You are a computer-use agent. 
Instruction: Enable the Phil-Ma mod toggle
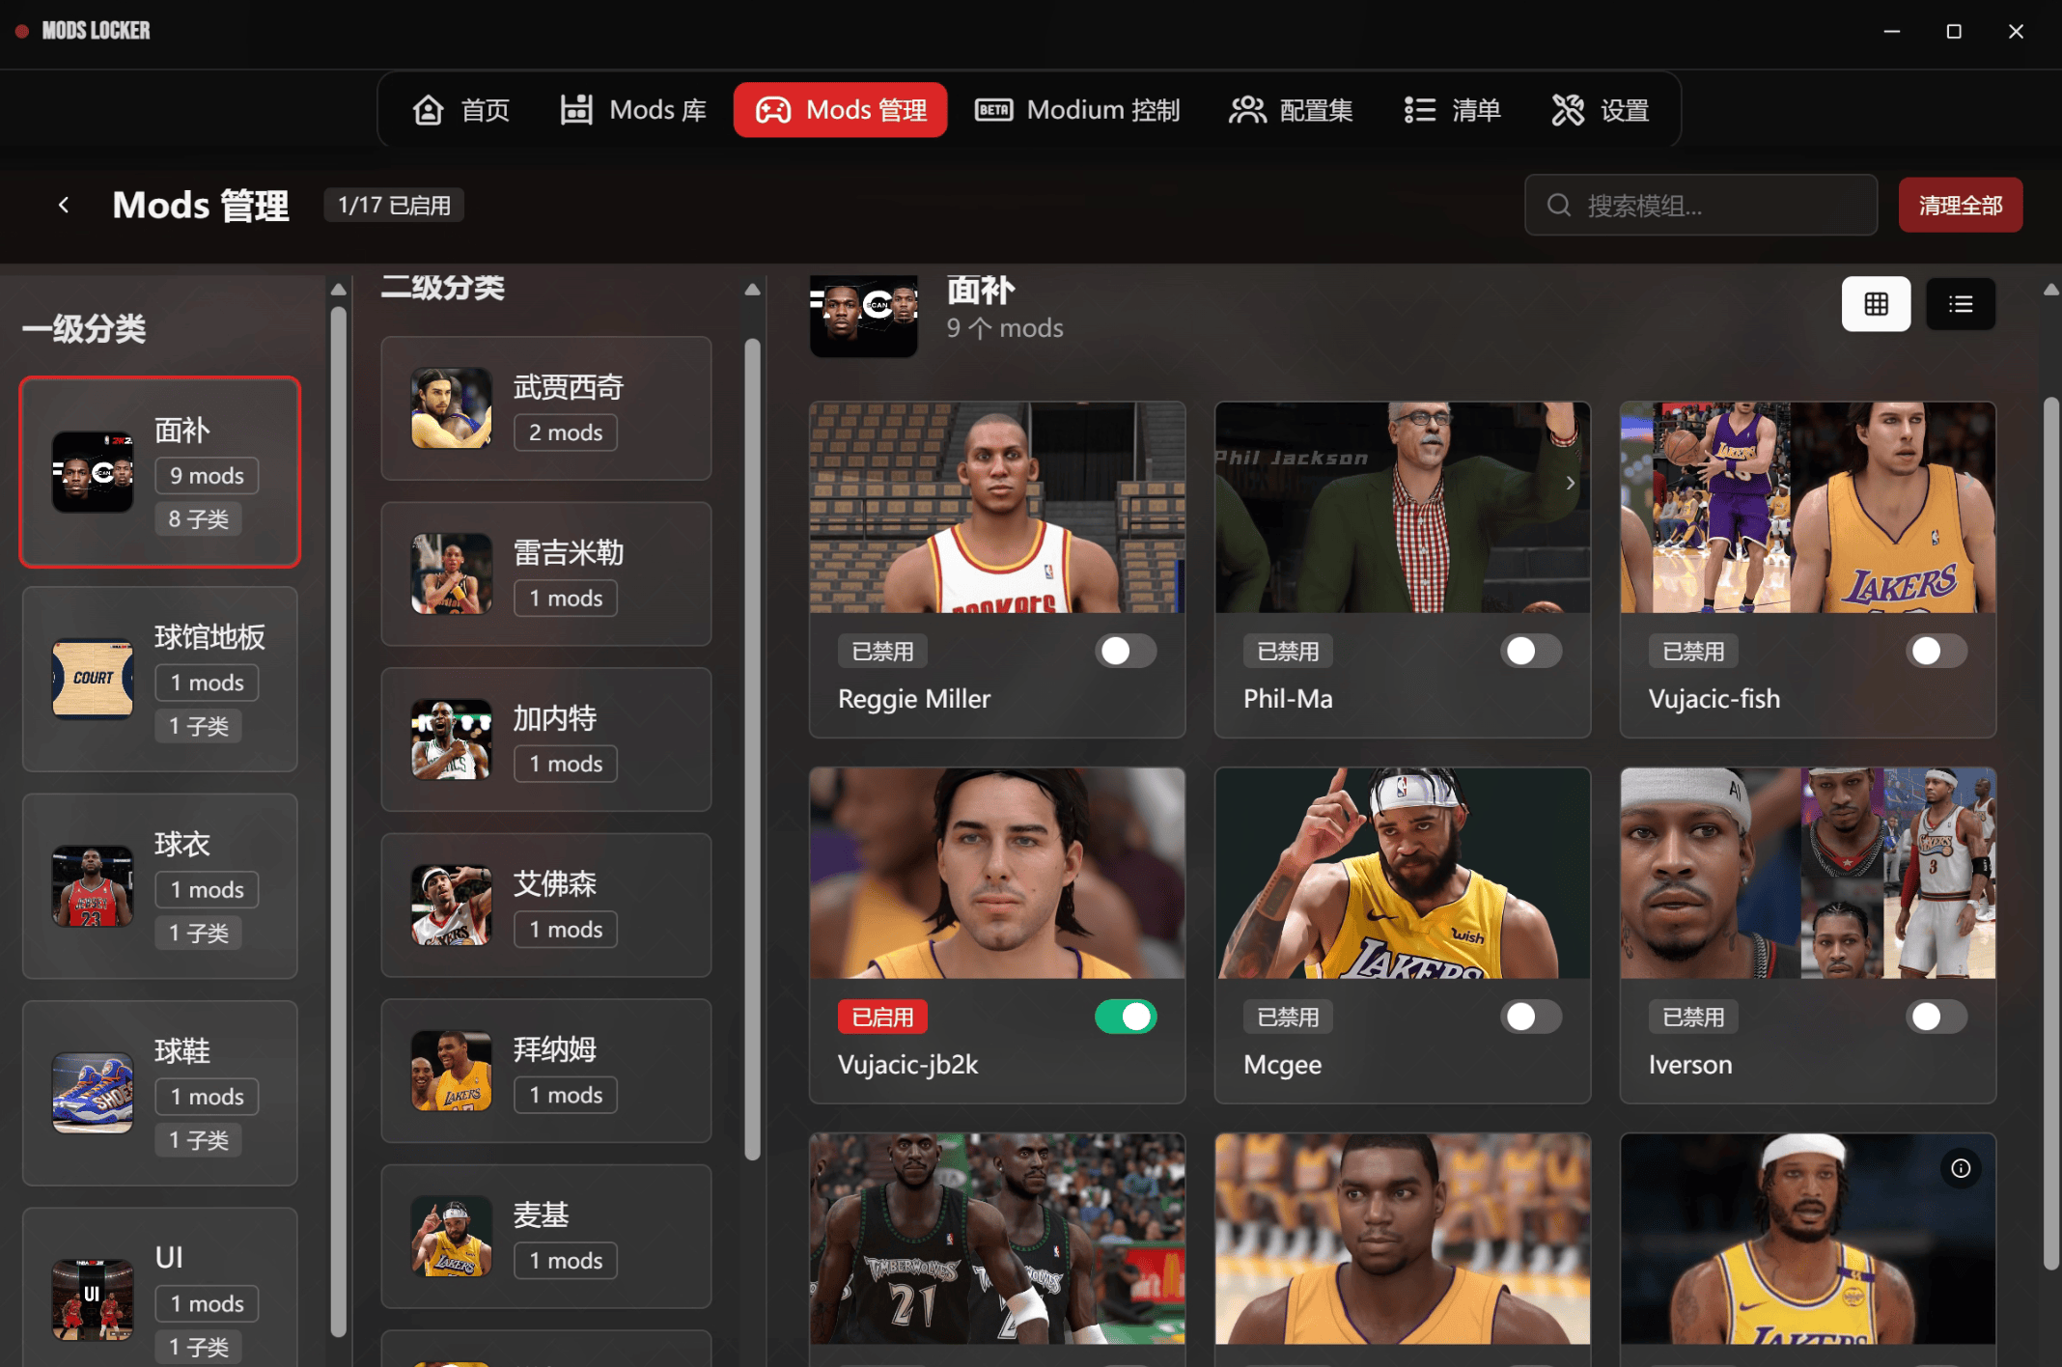click(x=1531, y=651)
